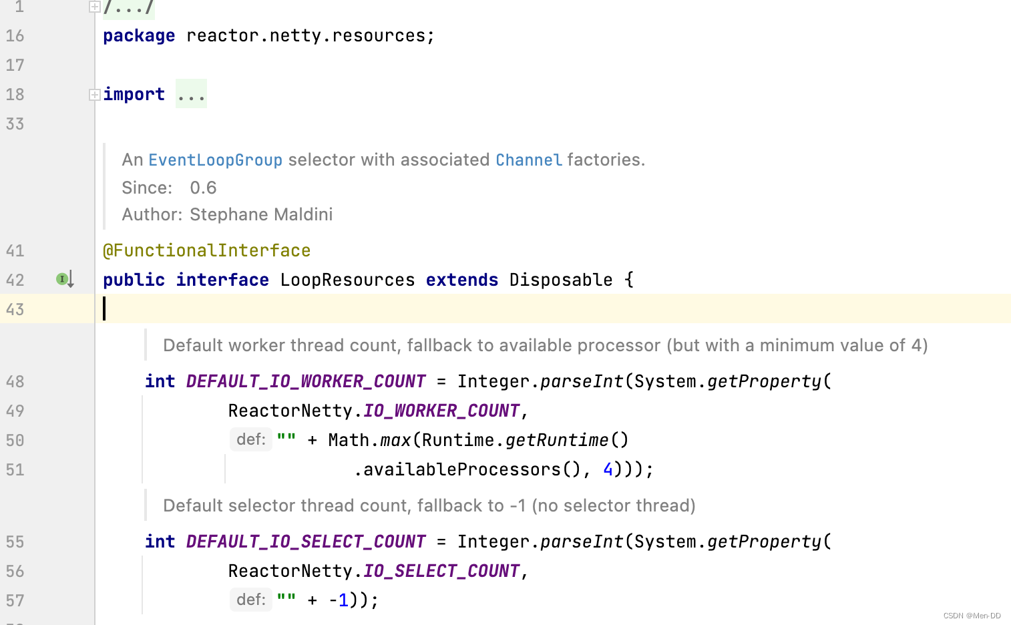Click the package reactor.netty.resources statement
This screenshot has height=625, width=1011.
(x=268, y=35)
